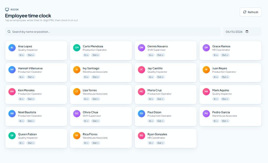Click Pedro Garcia's In badge

point(216,121)
